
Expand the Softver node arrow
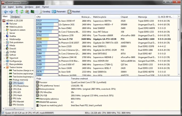(4, 55)
